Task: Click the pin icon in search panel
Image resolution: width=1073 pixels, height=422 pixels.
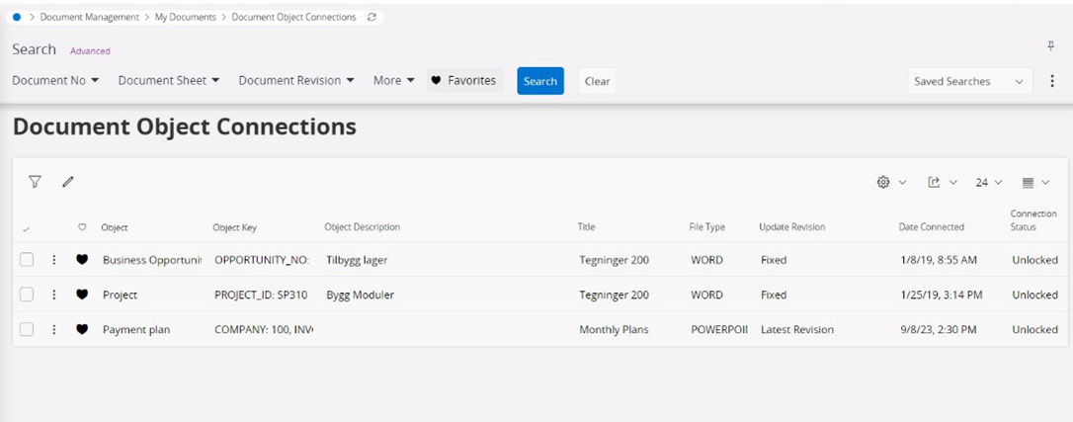Action: point(1050,46)
